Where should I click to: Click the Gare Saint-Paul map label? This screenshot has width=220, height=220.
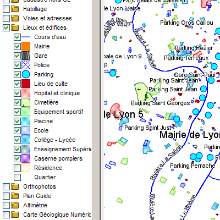[x=195, y=75]
